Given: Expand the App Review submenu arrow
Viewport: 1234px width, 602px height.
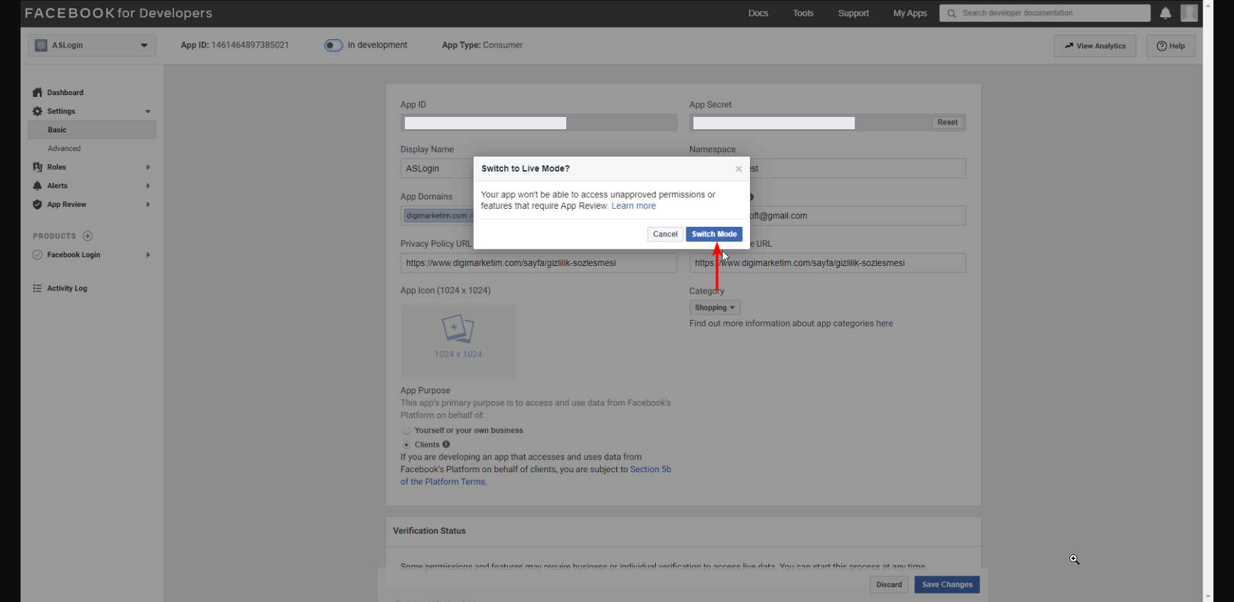Looking at the screenshot, I should click(x=148, y=204).
